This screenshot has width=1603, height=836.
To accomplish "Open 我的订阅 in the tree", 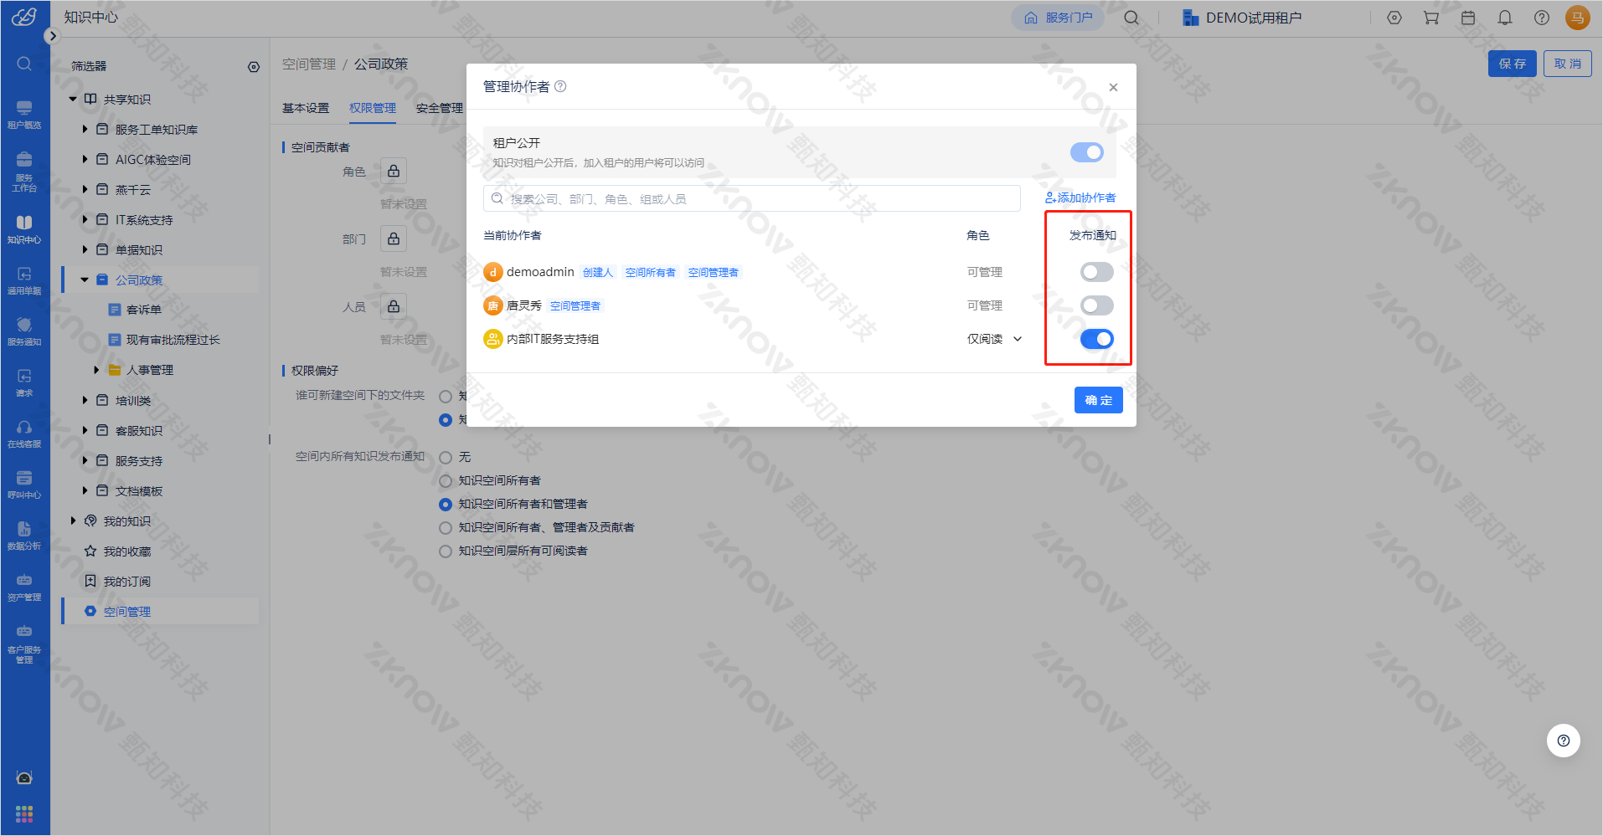I will [127, 582].
